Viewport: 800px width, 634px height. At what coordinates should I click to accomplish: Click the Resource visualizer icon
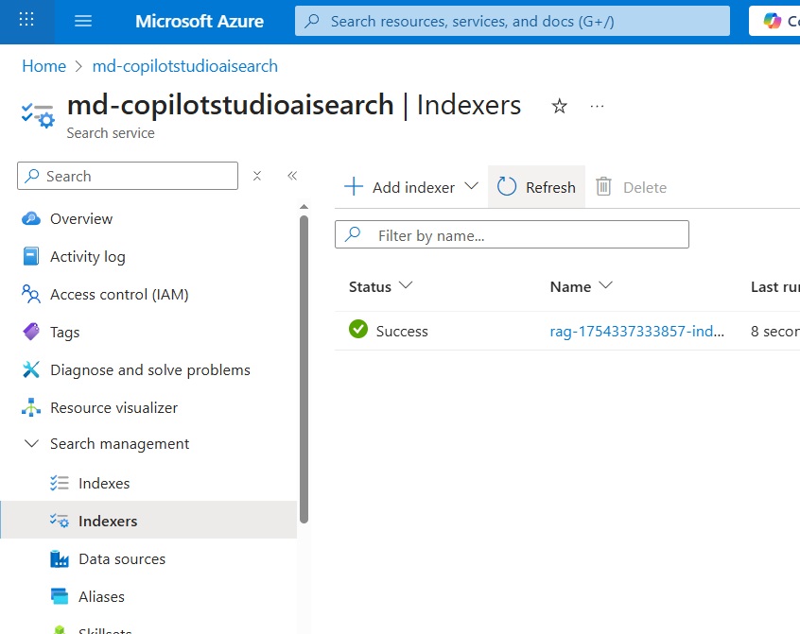point(31,407)
